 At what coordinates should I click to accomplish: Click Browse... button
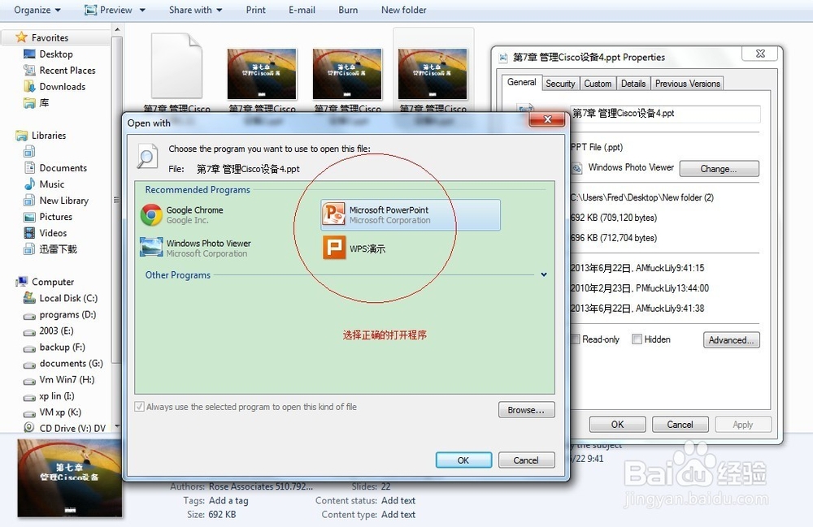coord(526,409)
